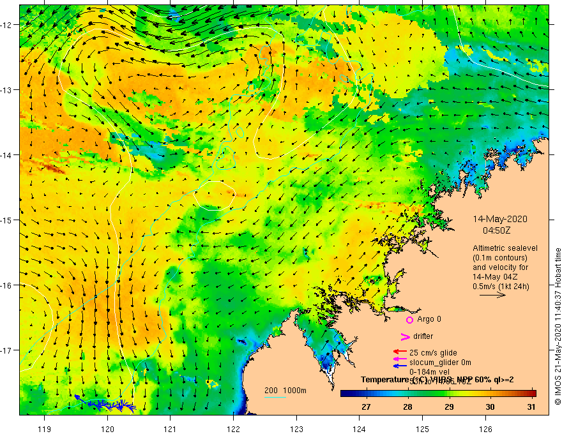Click the magenta Argo circle legend marker

[409, 320]
